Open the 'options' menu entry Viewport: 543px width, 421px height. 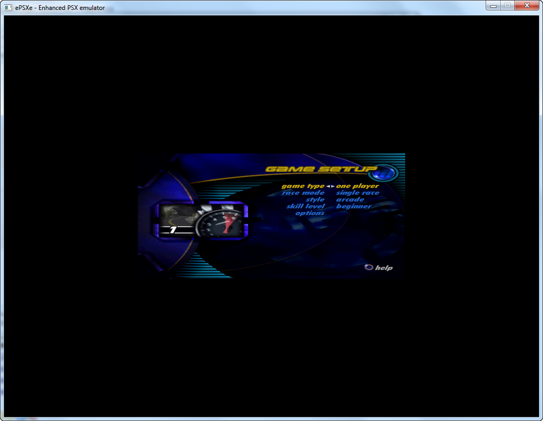pyautogui.click(x=310, y=213)
